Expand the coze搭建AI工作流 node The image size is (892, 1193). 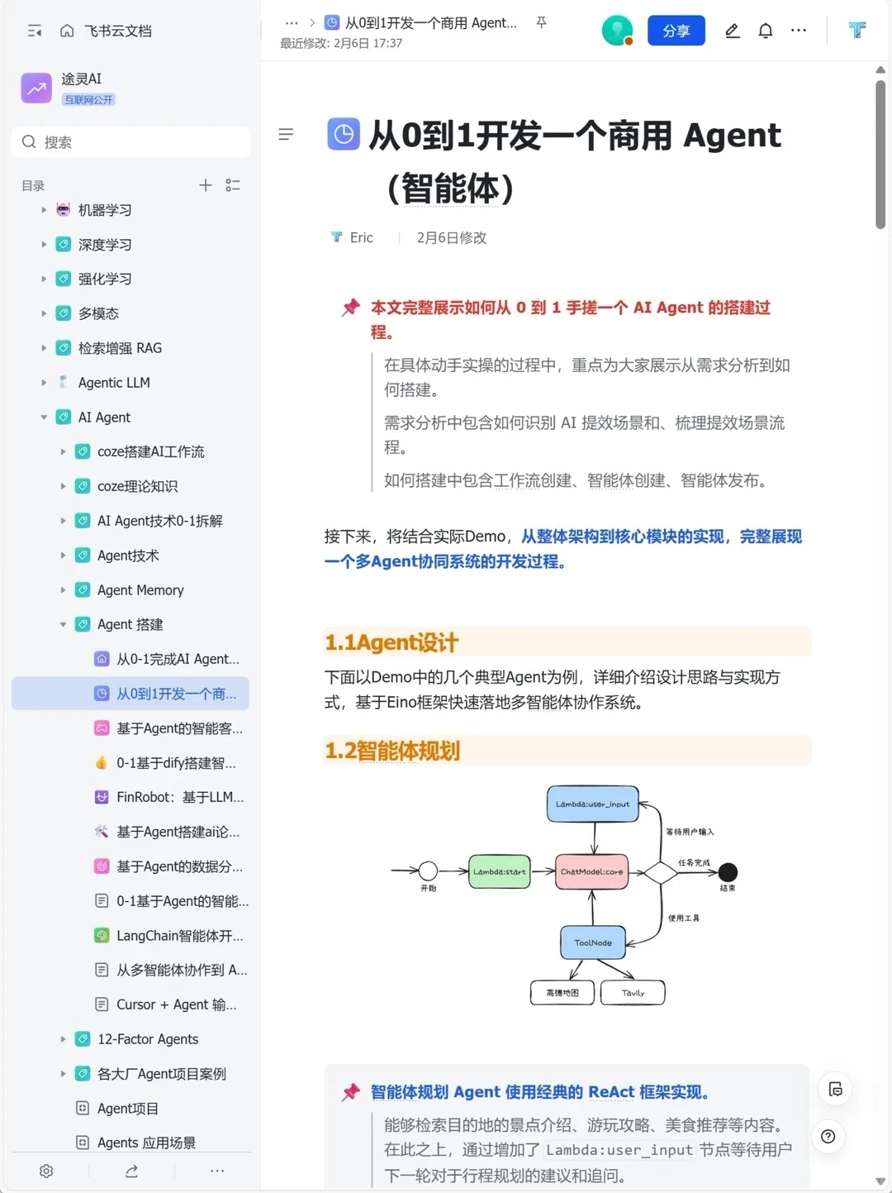(63, 451)
